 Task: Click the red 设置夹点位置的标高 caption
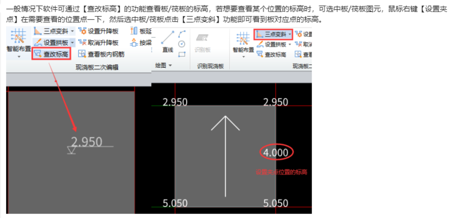pyautogui.click(x=281, y=172)
